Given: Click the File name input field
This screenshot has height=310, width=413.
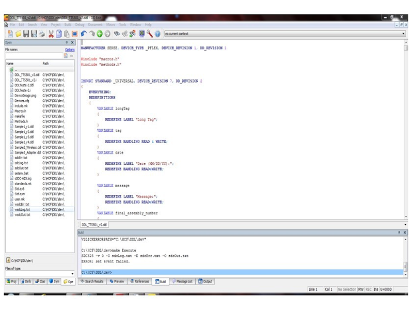Looking at the screenshot, I should (34, 56).
